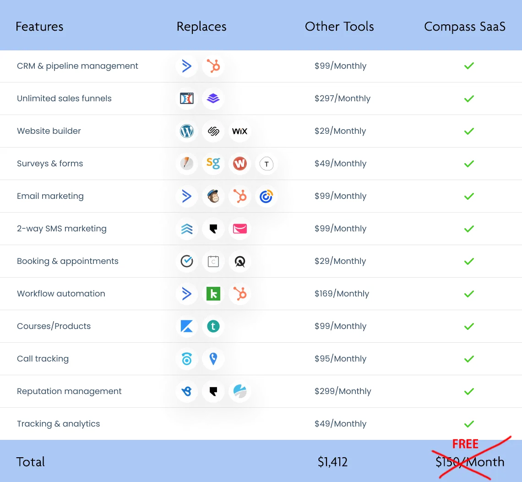Click ActiveCampaign icon in CRM & pipeline row

[x=187, y=66]
